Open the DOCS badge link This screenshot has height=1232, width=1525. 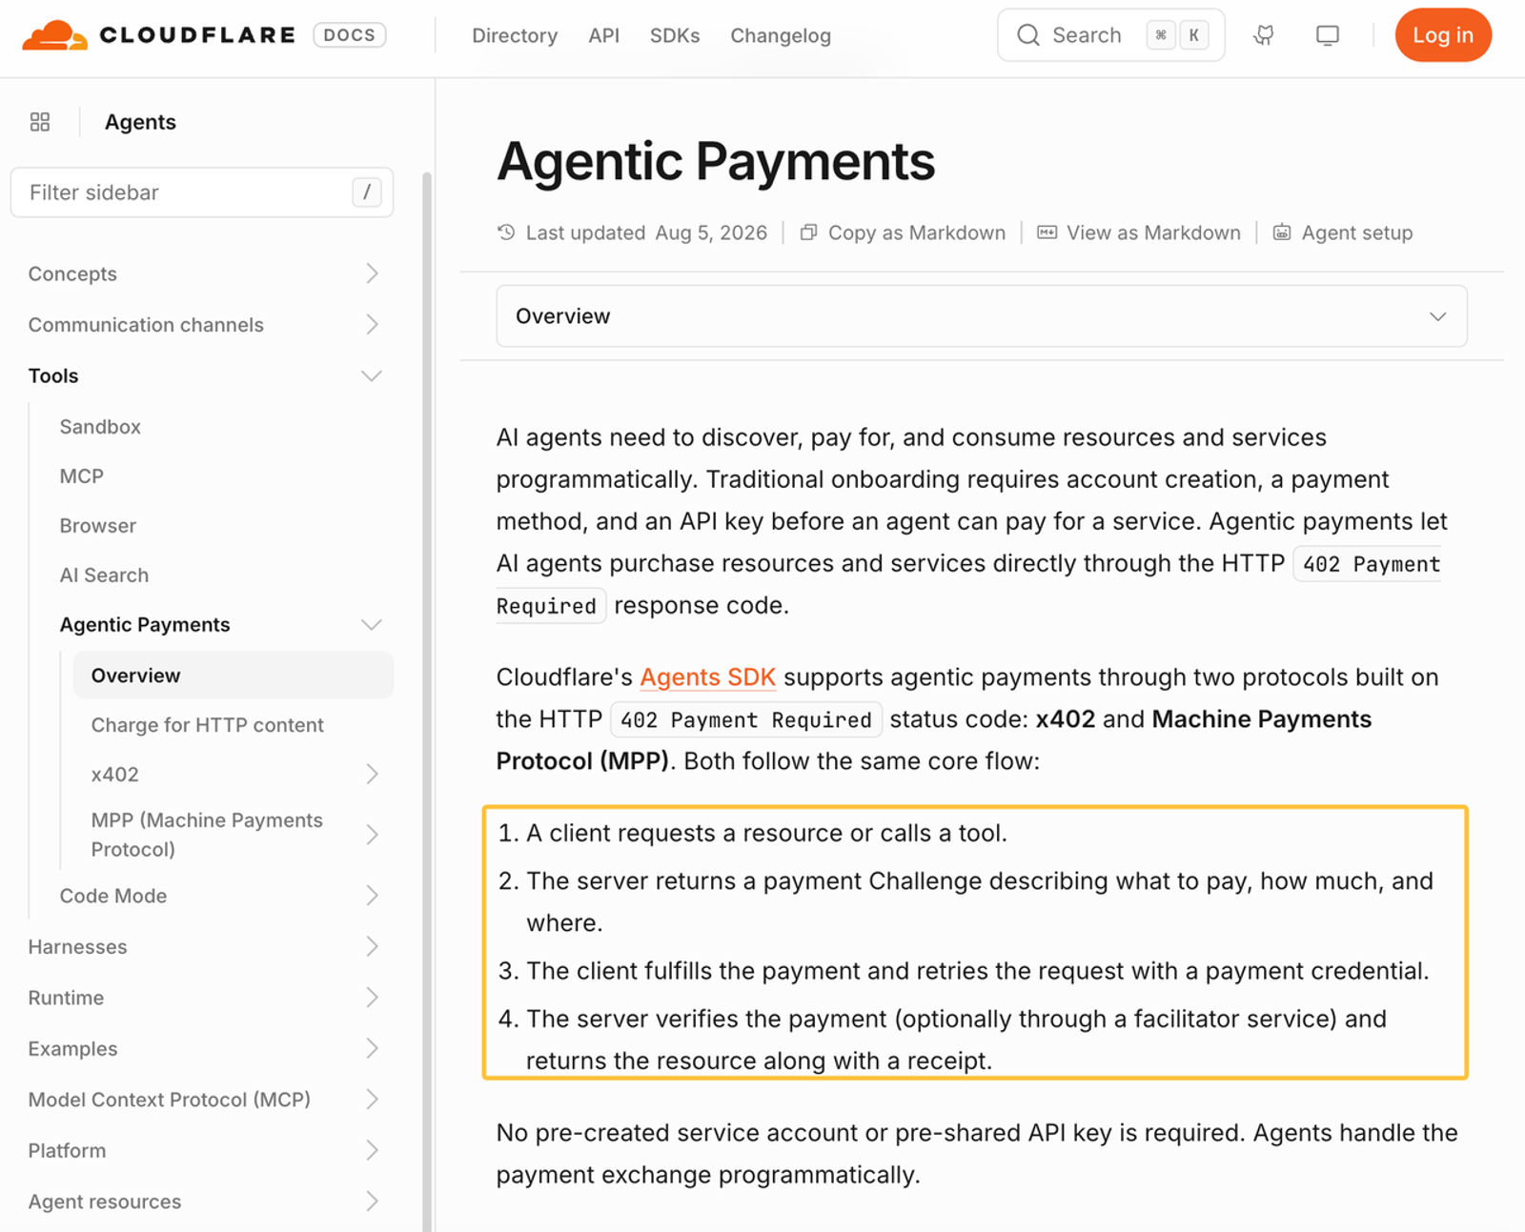click(x=349, y=35)
